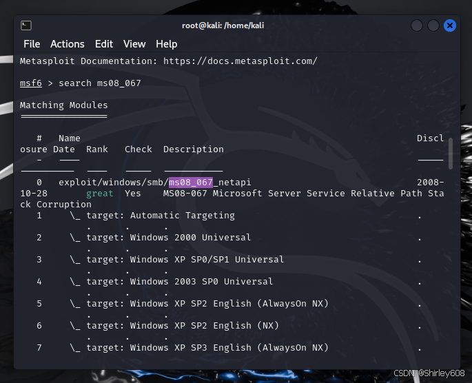The image size is (472, 383).
Task: Click the terminal icon in title bar
Action: point(26,25)
